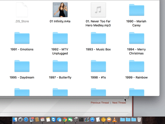This screenshot has height=124, width=165.
Task: Launch Terminal from the Dock
Action: [x=81, y=119]
